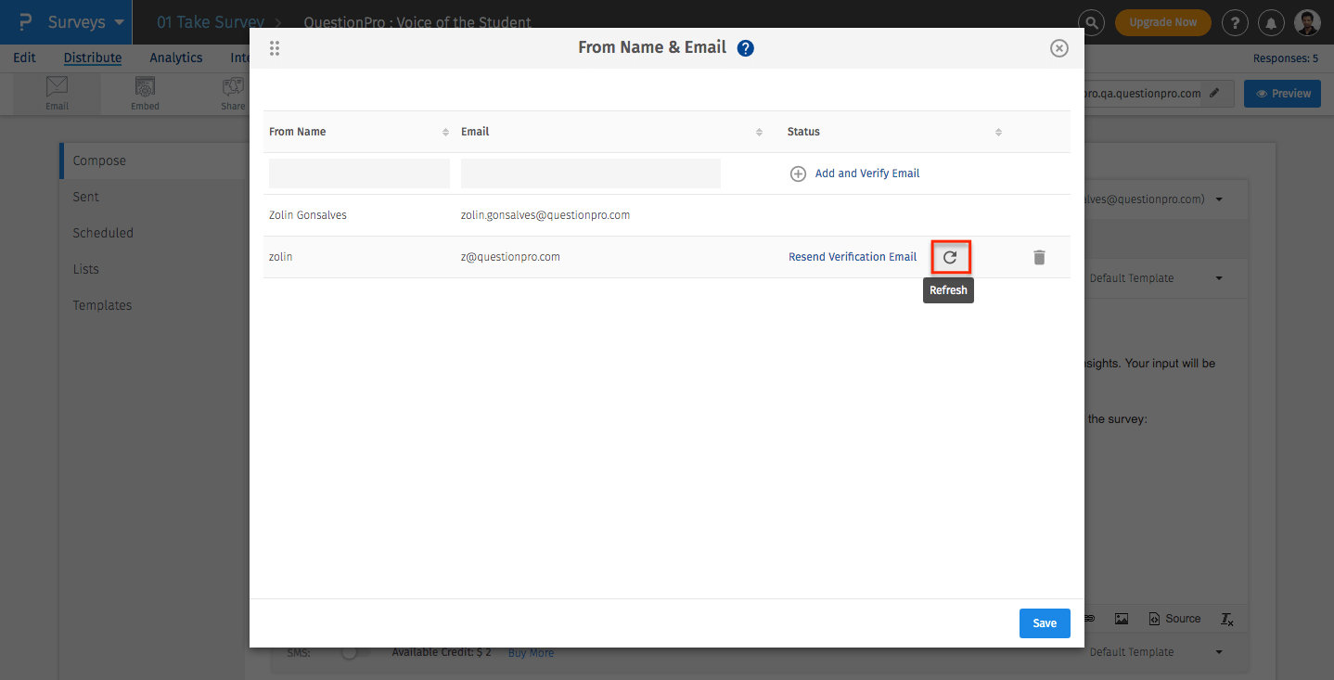This screenshot has height=680, width=1334.
Task: Click the From Name input field
Action: click(359, 173)
